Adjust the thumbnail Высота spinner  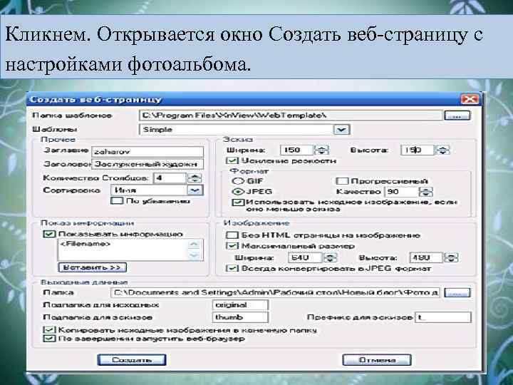coord(442,150)
